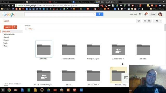Open YouTube from the taskbar
Image resolution: width=166 pixels, height=93 pixels.
click(x=55, y=90)
